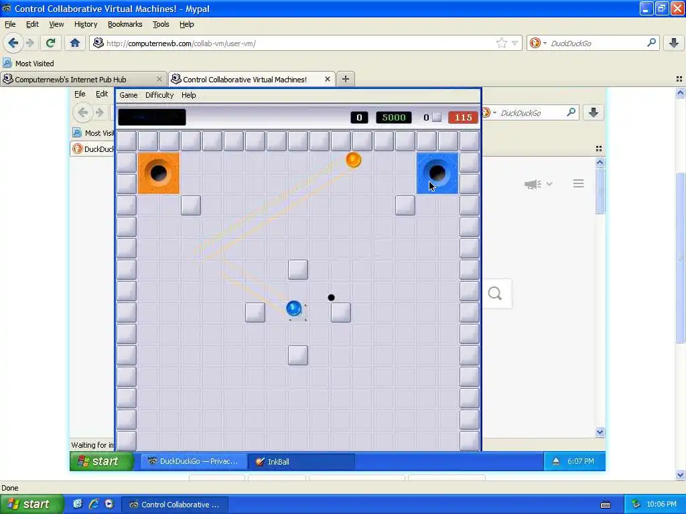The width and height of the screenshot is (686, 514).
Task: Click the inner VM downloads arrow icon
Action: (x=594, y=112)
